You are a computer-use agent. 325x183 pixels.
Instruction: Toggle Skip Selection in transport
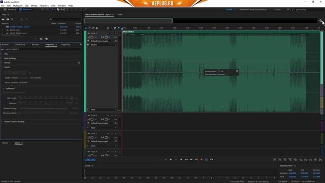[212, 160]
